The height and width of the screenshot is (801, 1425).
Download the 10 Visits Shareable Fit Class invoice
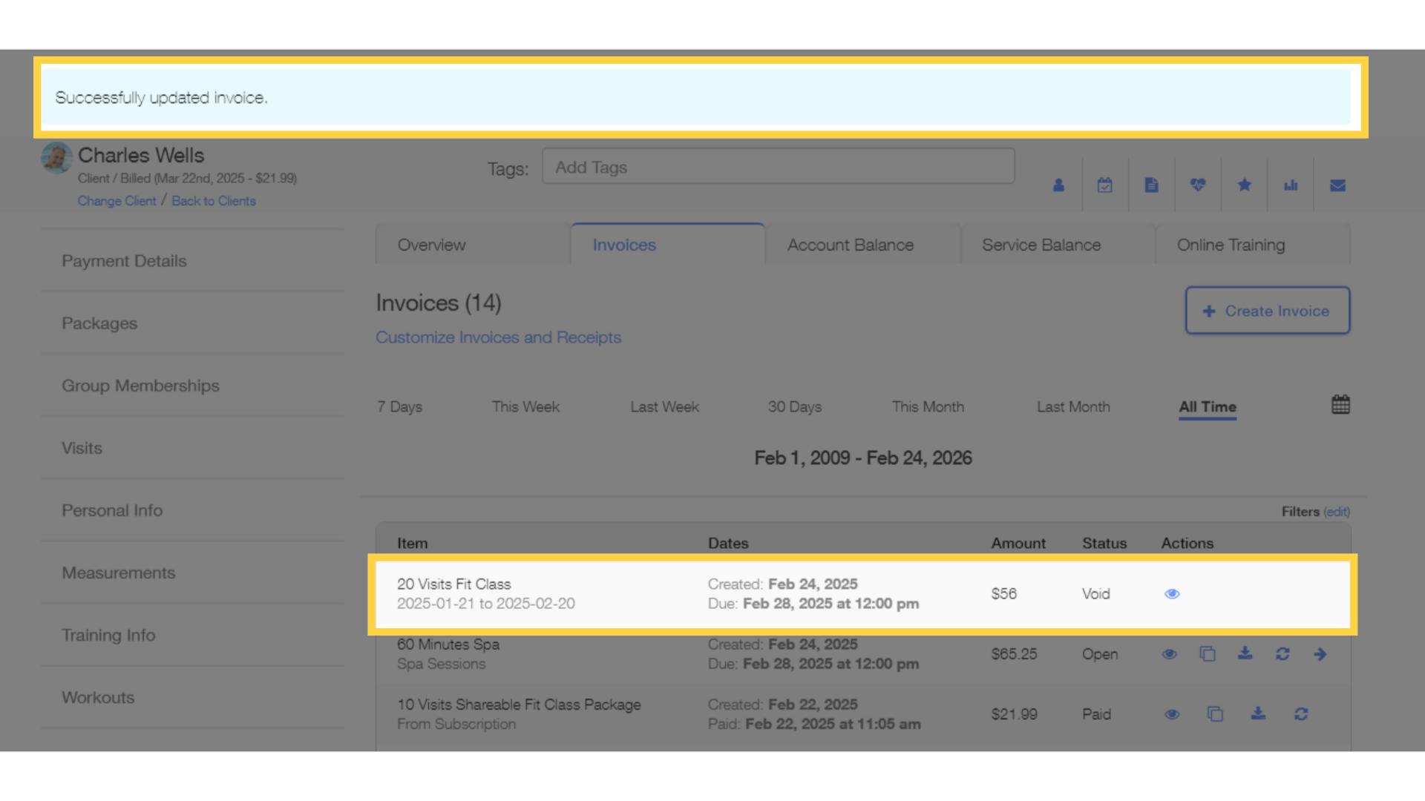click(x=1258, y=714)
